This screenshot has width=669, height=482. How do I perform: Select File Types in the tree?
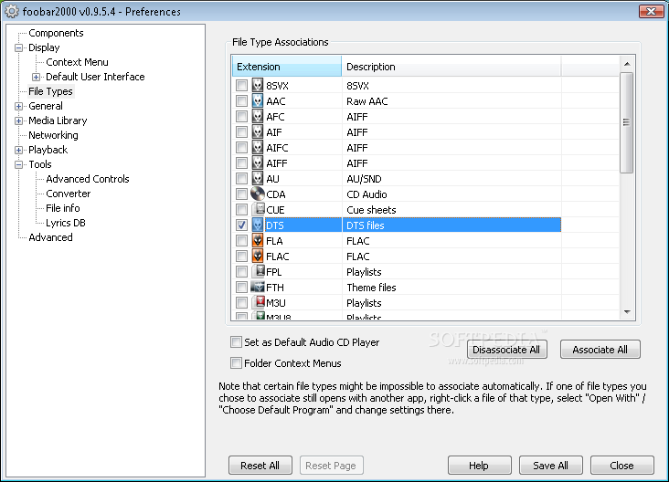(x=50, y=91)
